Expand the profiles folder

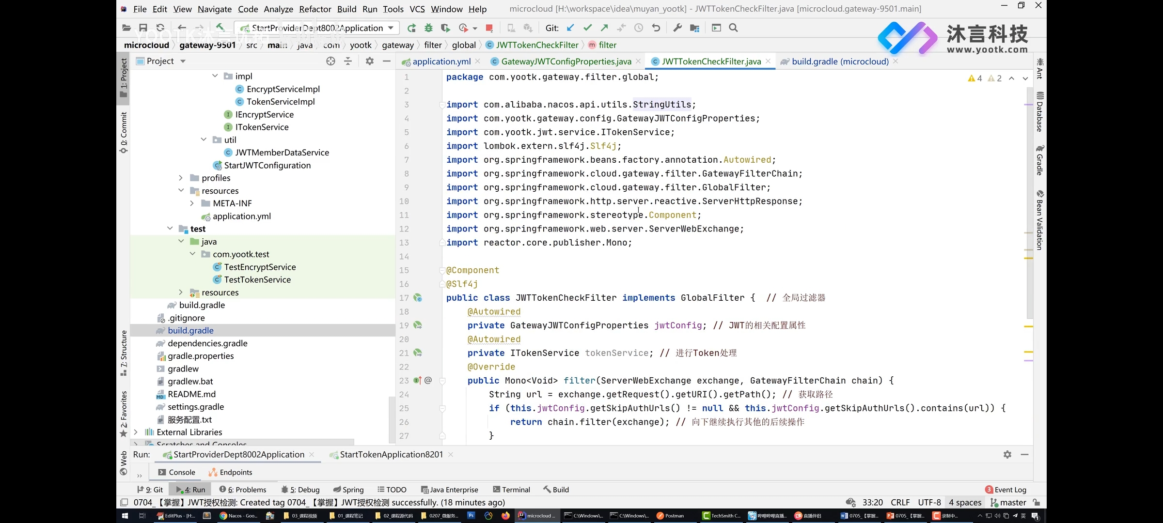[181, 178]
